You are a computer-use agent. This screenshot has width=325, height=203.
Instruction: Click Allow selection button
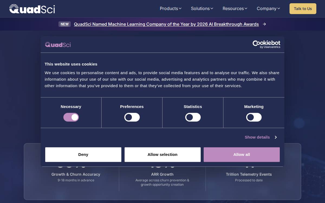click(162, 155)
